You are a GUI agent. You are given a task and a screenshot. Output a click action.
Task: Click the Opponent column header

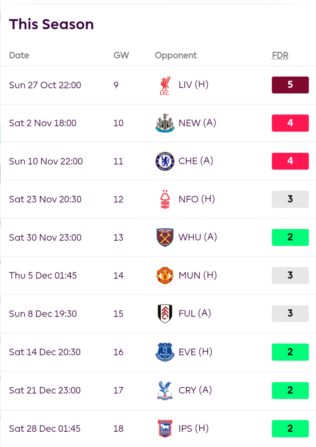click(x=176, y=55)
